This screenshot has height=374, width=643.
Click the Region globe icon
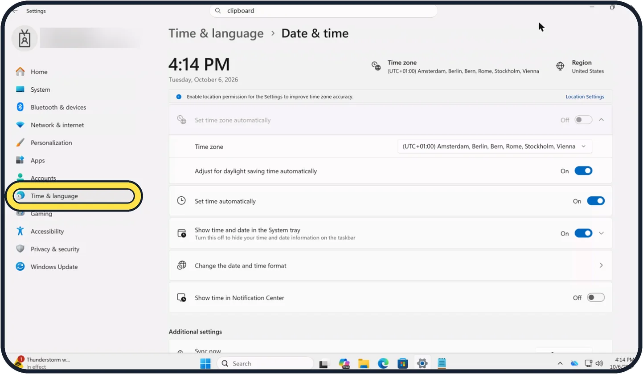561,66
